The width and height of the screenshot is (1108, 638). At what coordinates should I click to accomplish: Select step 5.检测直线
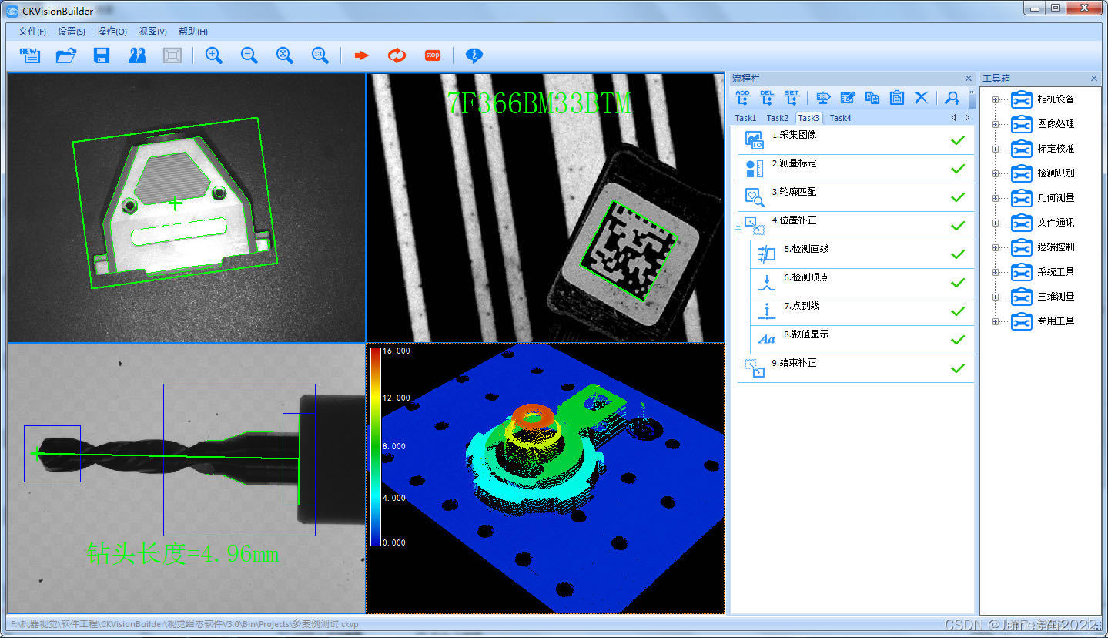[x=862, y=254]
